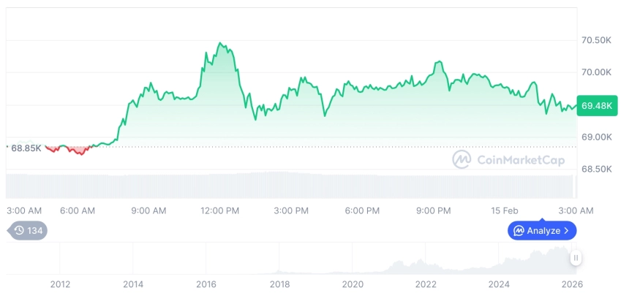Select the 2022 year on range timeline

pos(426,284)
